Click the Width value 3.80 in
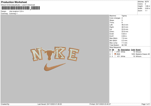Viewport: 151px width, 106px height. click(x=147, y=8)
